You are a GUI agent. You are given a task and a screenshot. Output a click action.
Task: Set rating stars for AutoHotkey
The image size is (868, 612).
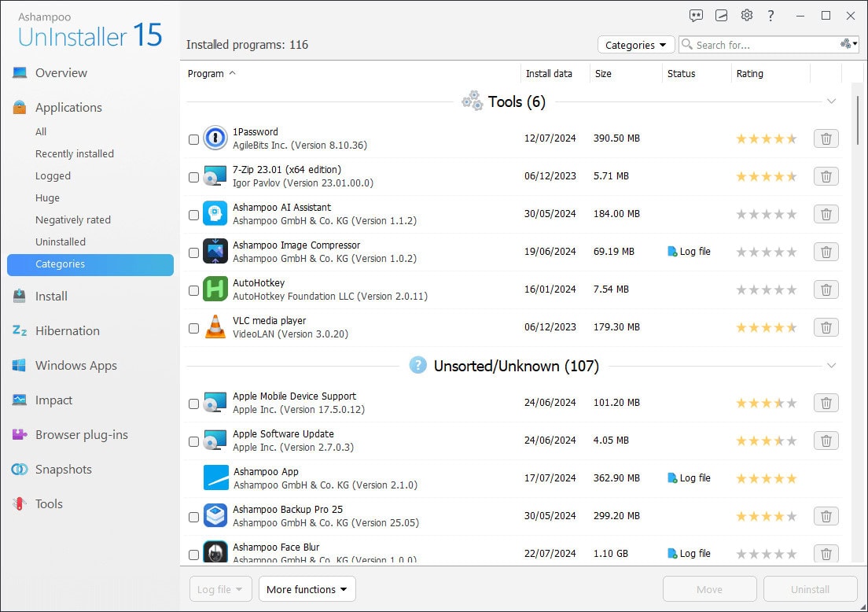coord(766,289)
